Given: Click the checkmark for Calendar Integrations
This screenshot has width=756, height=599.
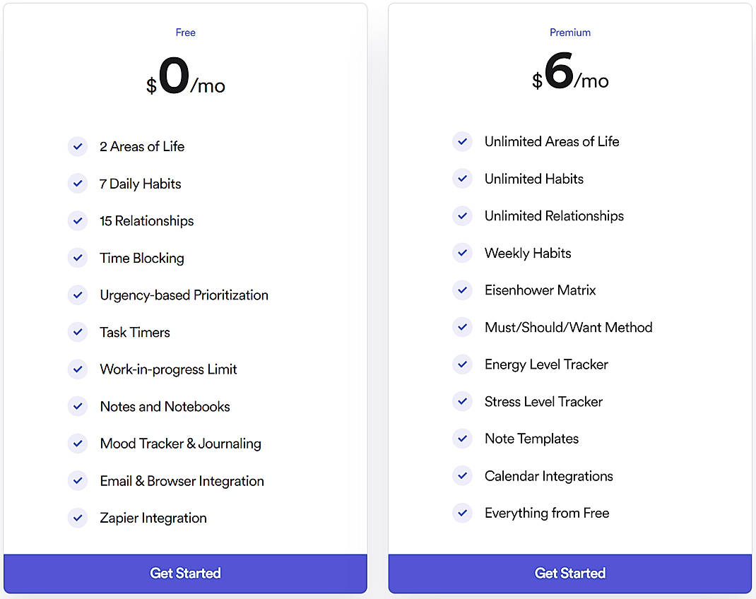Looking at the screenshot, I should [462, 475].
